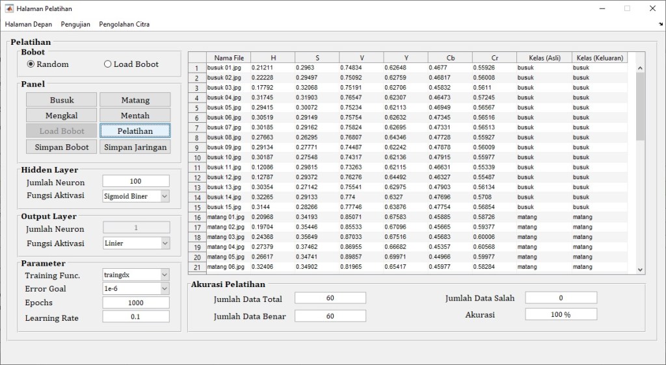Click the Epochs input field
The width and height of the screenshot is (666, 365).
click(135, 303)
